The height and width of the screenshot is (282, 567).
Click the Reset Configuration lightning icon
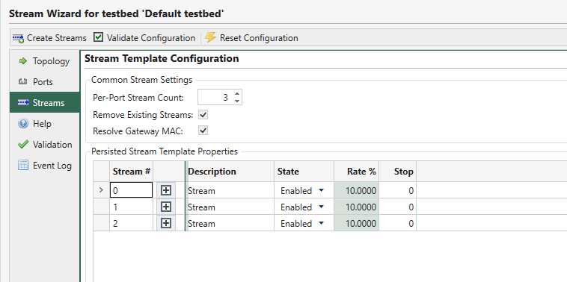(x=210, y=37)
